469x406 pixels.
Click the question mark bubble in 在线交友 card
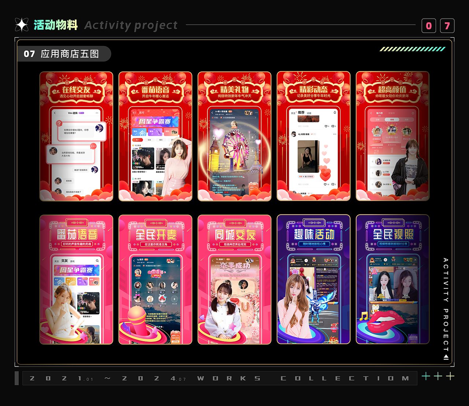click(59, 123)
